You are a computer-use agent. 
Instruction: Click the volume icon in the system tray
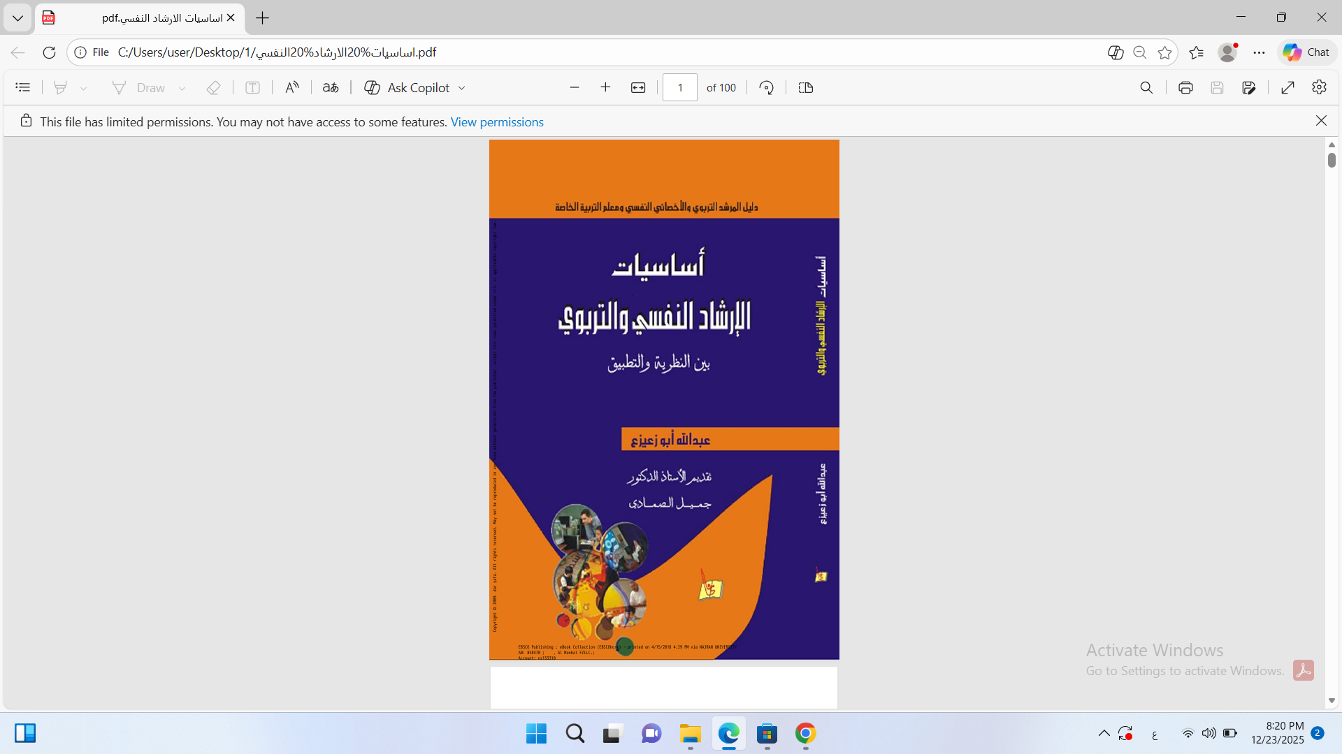(1208, 733)
